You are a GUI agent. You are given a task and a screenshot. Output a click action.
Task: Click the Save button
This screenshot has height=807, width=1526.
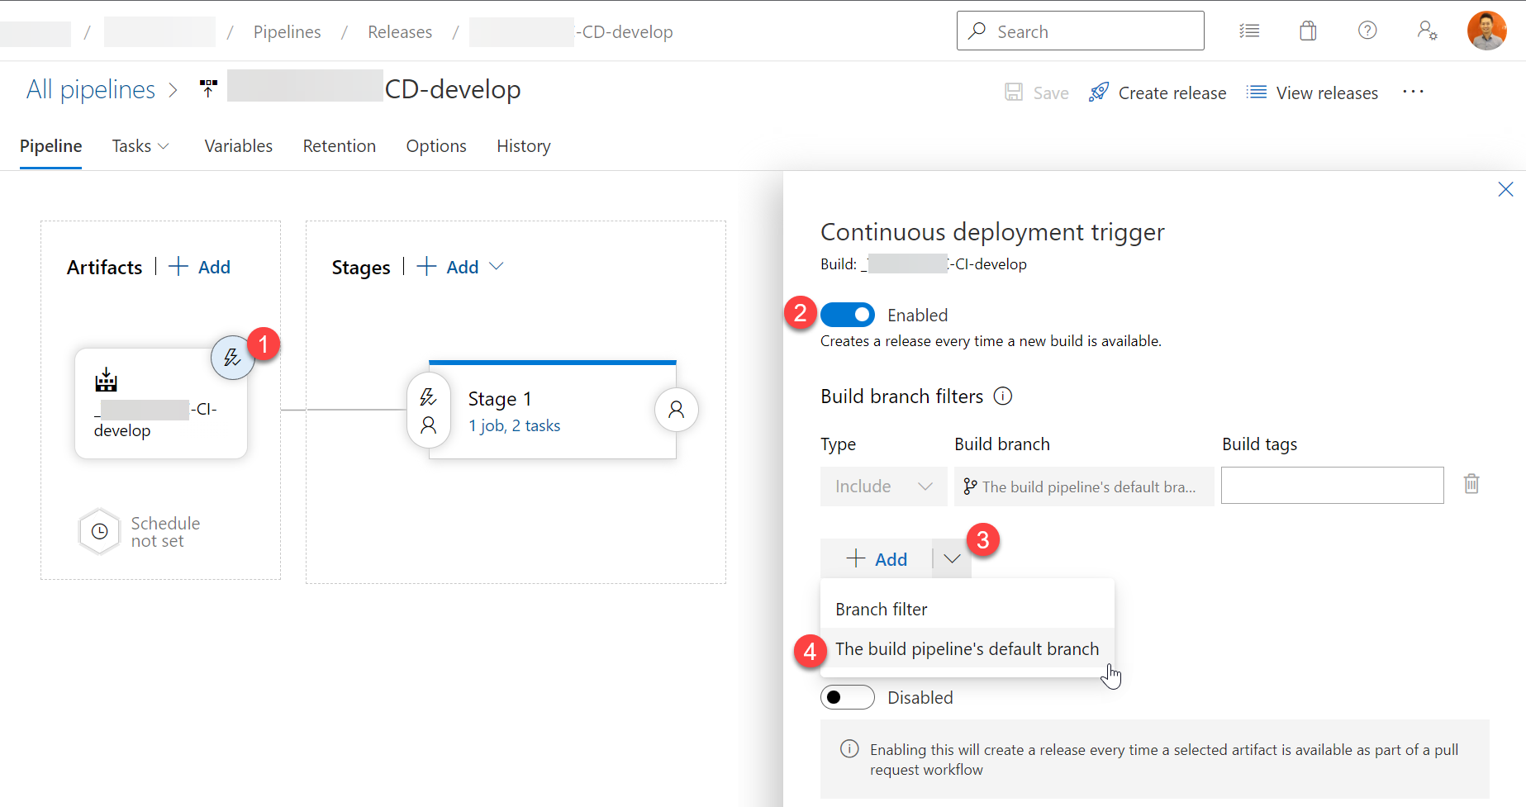(1037, 93)
